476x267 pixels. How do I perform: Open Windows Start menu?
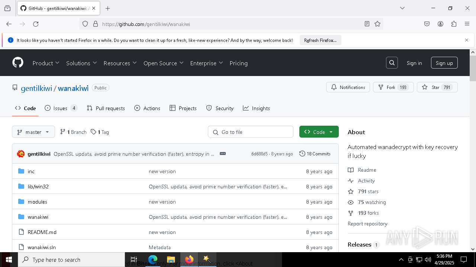pos(9,260)
